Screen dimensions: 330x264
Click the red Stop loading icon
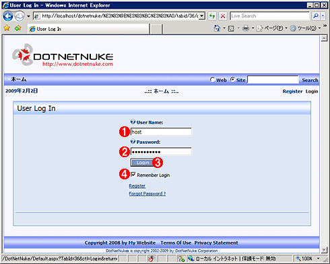[223, 16]
